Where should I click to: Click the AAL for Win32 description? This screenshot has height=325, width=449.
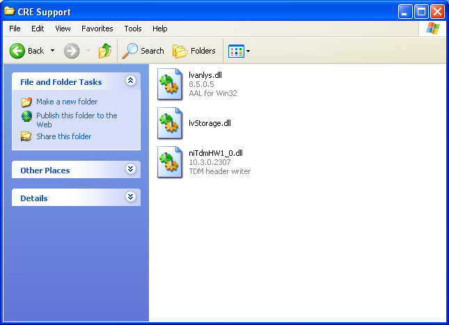[x=213, y=93]
